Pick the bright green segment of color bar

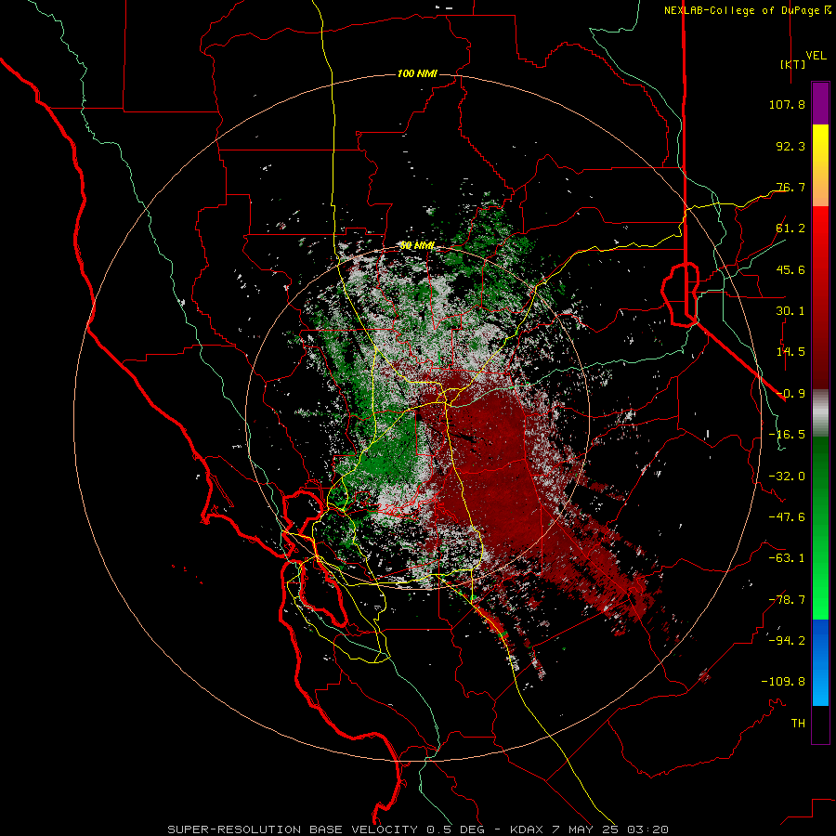[820, 528]
